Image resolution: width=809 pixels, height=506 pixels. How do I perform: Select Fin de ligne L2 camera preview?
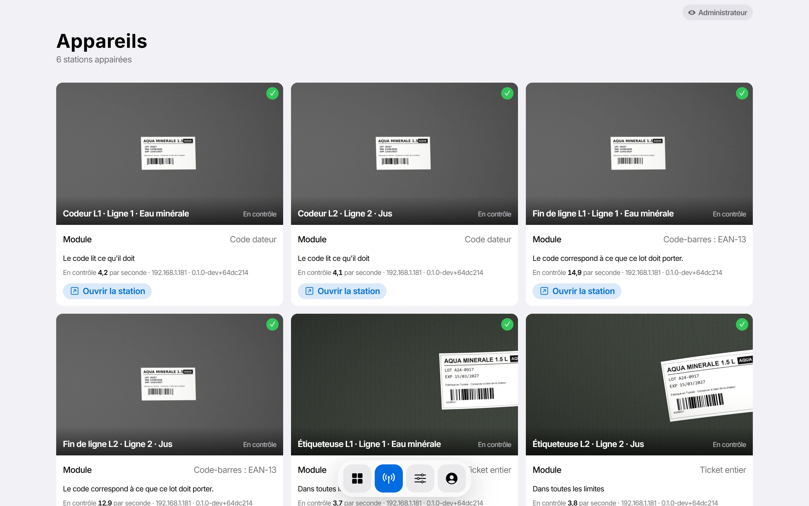coord(169,385)
